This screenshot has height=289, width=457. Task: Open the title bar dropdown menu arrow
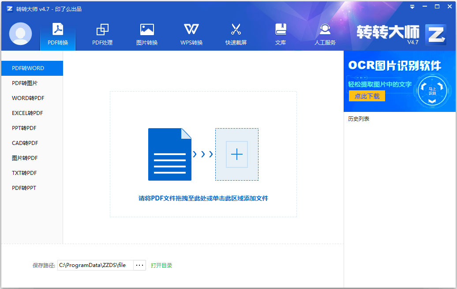(412, 7)
